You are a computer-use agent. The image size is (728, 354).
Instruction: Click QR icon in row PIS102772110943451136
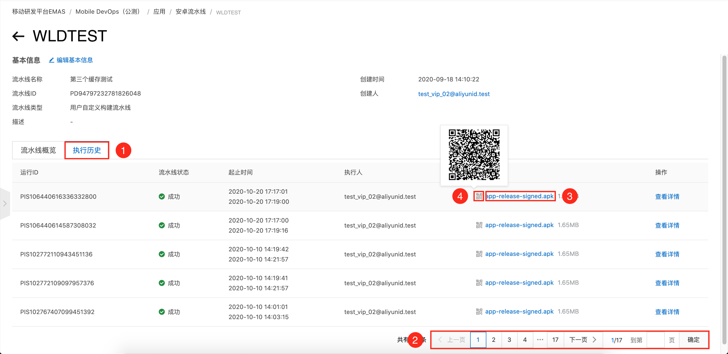(479, 254)
